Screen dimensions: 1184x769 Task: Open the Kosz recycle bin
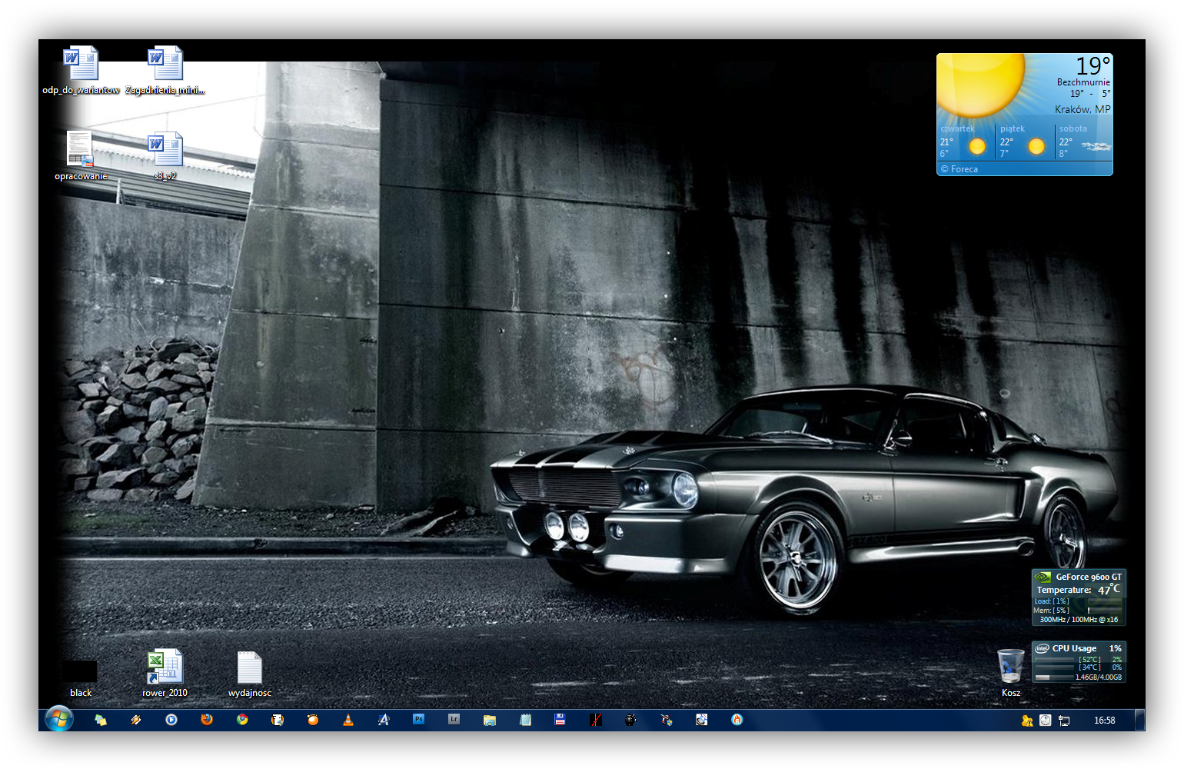[x=1010, y=667]
